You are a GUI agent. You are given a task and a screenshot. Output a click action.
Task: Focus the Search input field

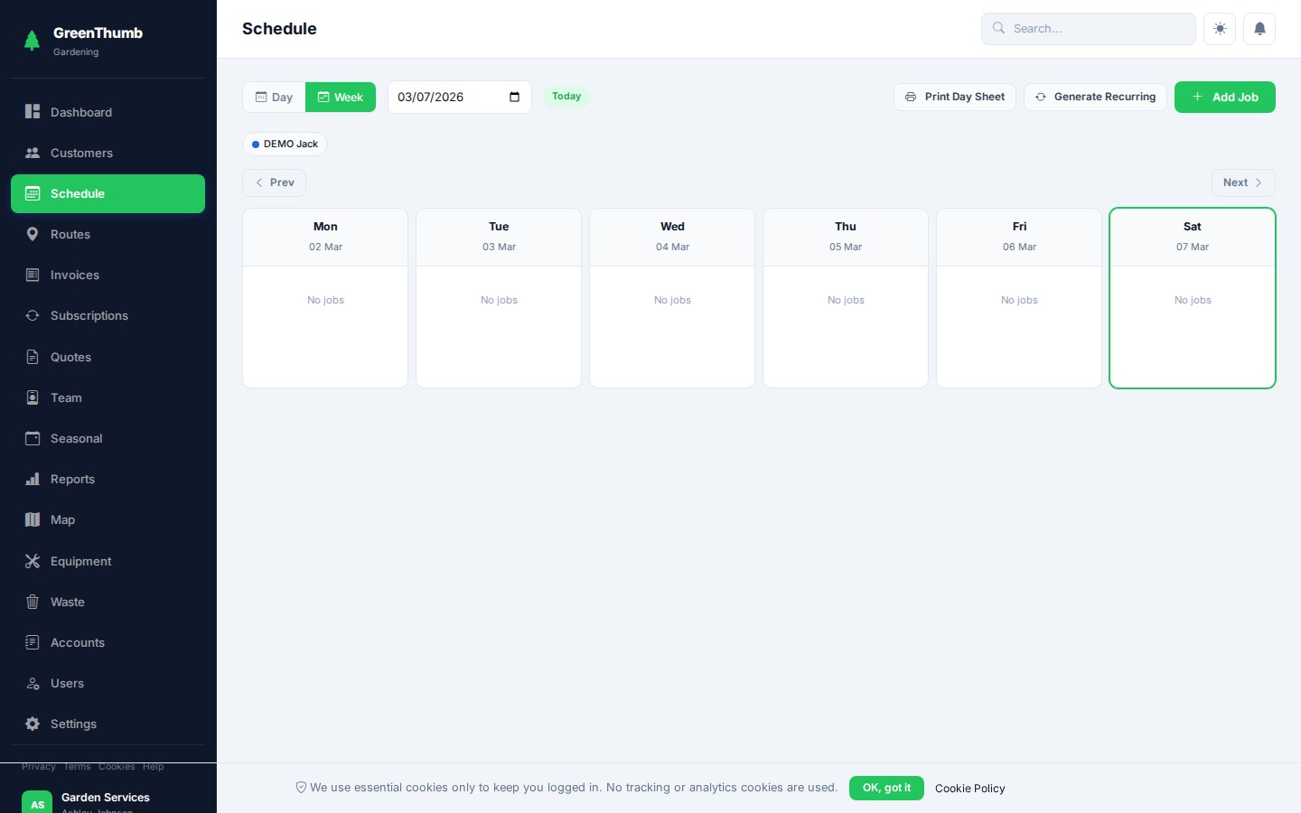click(x=1098, y=29)
